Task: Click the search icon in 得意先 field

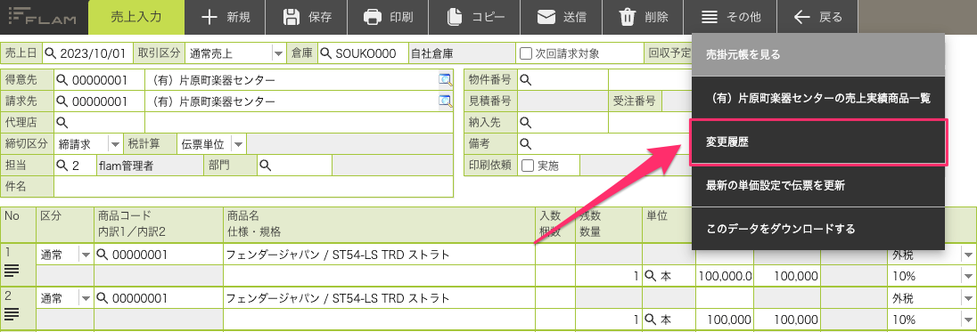Action: pyautogui.click(x=62, y=80)
